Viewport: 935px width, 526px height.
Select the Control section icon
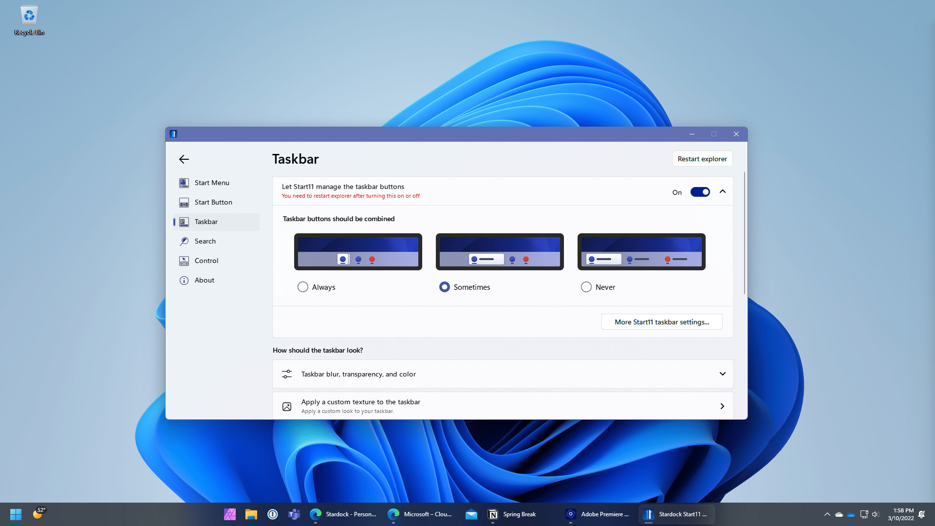click(x=184, y=261)
